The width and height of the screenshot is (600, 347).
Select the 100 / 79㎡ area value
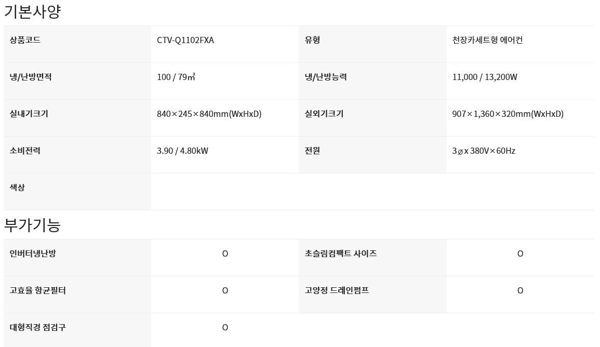pyautogui.click(x=176, y=77)
